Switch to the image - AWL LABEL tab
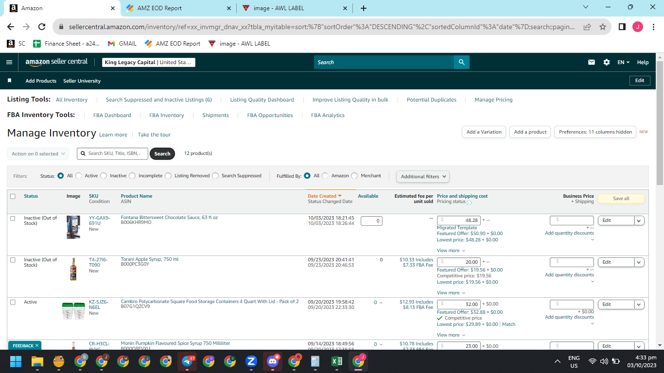The image size is (664, 373). [295, 8]
